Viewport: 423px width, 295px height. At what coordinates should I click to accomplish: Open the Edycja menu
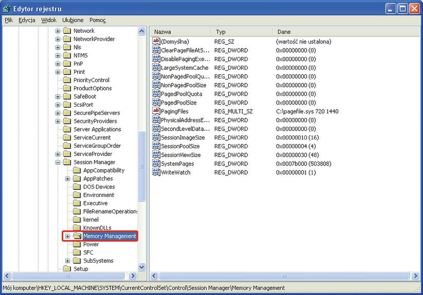[27, 20]
